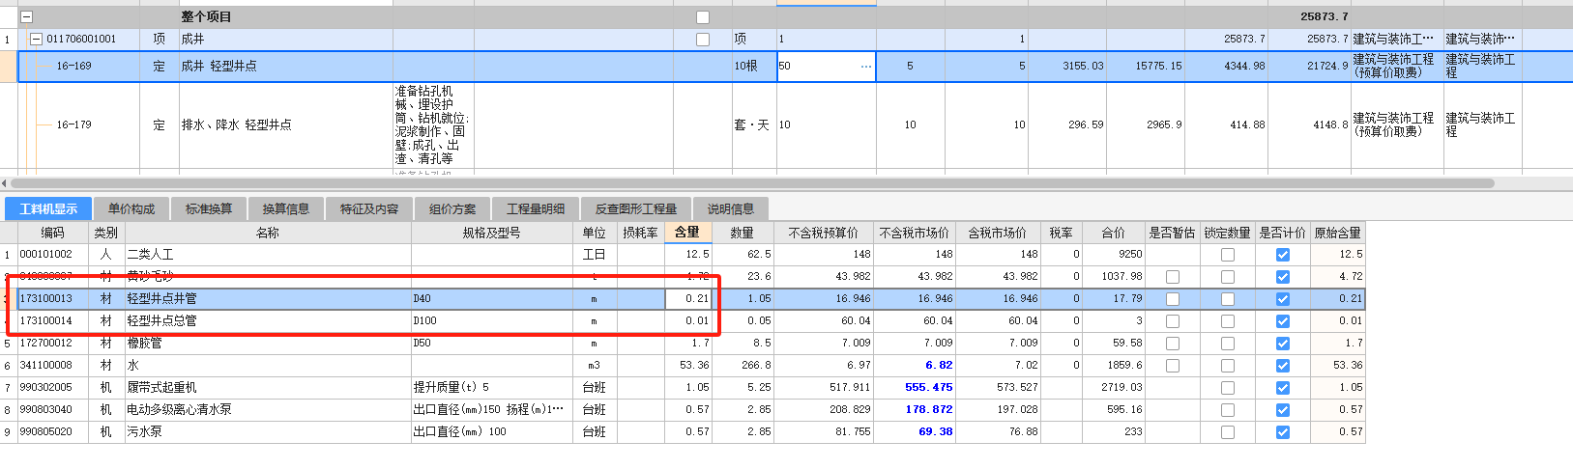Uncheck 是否计价 for 二类人工 row
This screenshot has height=469, width=1573.
tap(1283, 255)
